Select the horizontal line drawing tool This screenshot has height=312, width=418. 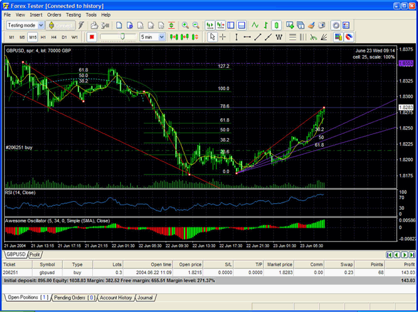247,37
